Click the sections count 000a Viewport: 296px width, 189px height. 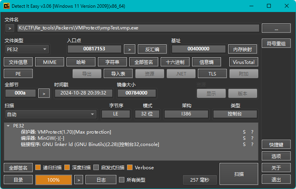coord(20,93)
